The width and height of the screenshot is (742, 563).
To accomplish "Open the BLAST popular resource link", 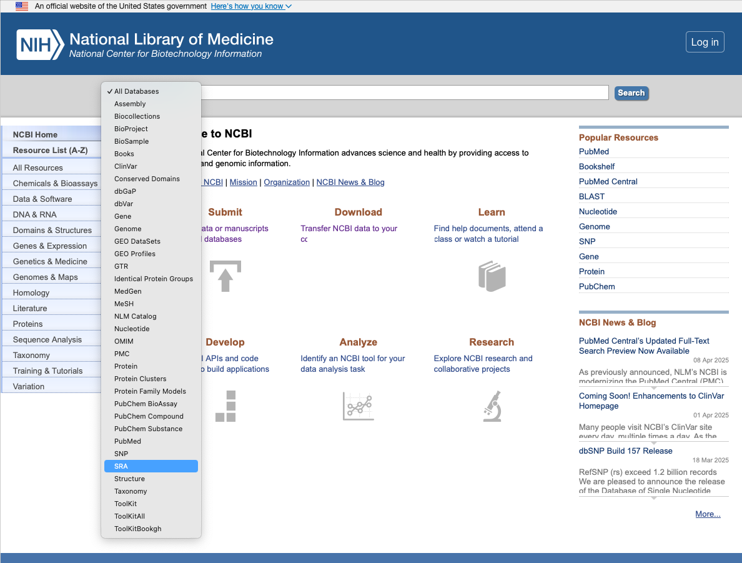I will (x=591, y=196).
